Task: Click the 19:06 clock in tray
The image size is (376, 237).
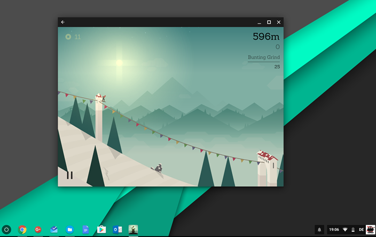Action: click(334, 230)
